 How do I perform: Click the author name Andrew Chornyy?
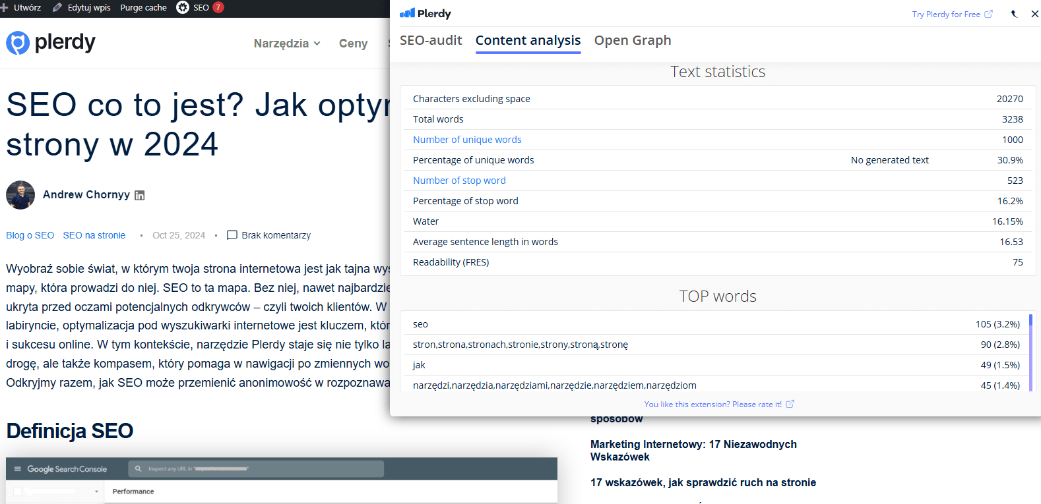click(x=86, y=195)
